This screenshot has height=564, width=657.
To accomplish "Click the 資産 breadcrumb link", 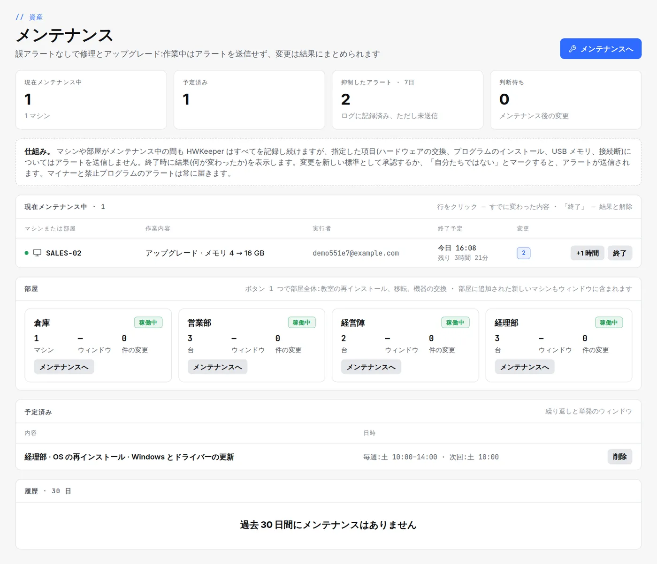I will (36, 17).
